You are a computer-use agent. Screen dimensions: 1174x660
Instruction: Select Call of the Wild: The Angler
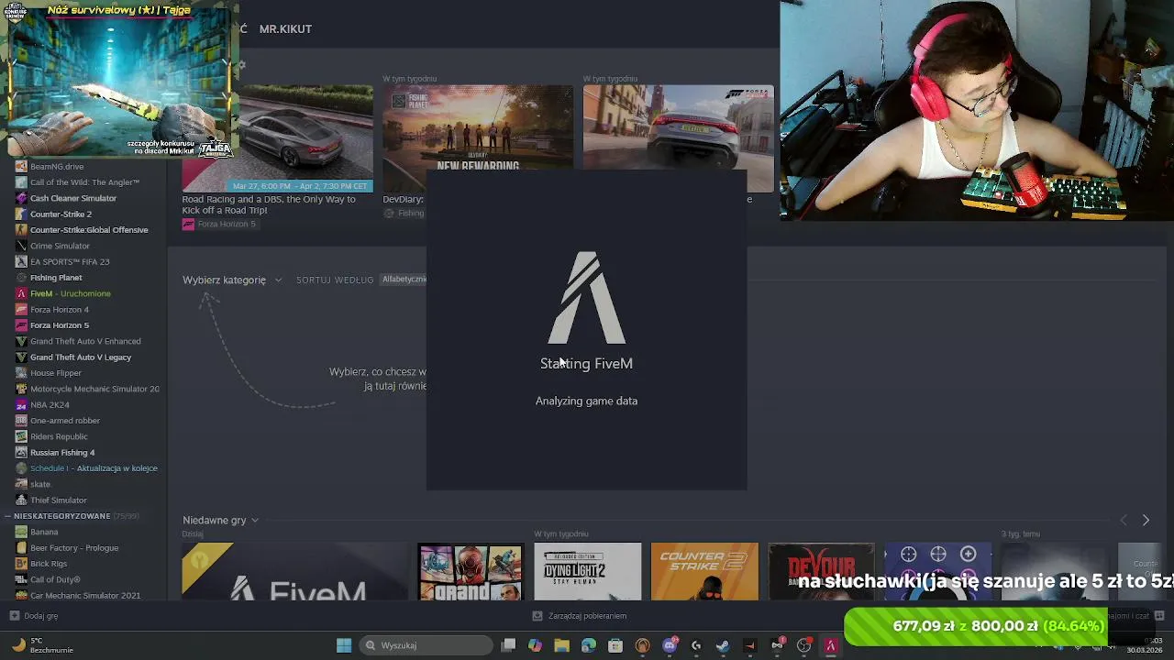[84, 182]
